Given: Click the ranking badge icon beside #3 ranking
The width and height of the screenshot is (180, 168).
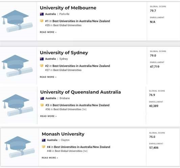Looking at the screenshot, I should point(42,105).
